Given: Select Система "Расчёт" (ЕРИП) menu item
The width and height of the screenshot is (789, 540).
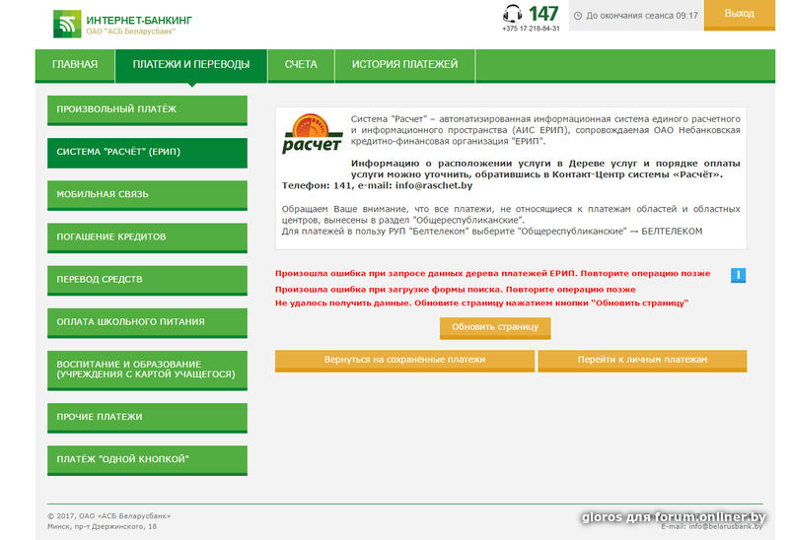Looking at the screenshot, I should pos(147,153).
